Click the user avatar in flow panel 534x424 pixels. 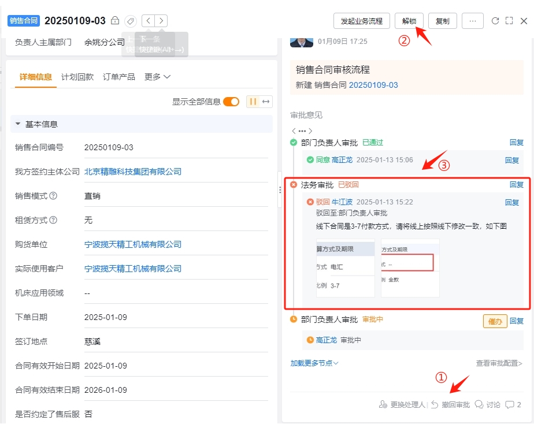(x=302, y=43)
